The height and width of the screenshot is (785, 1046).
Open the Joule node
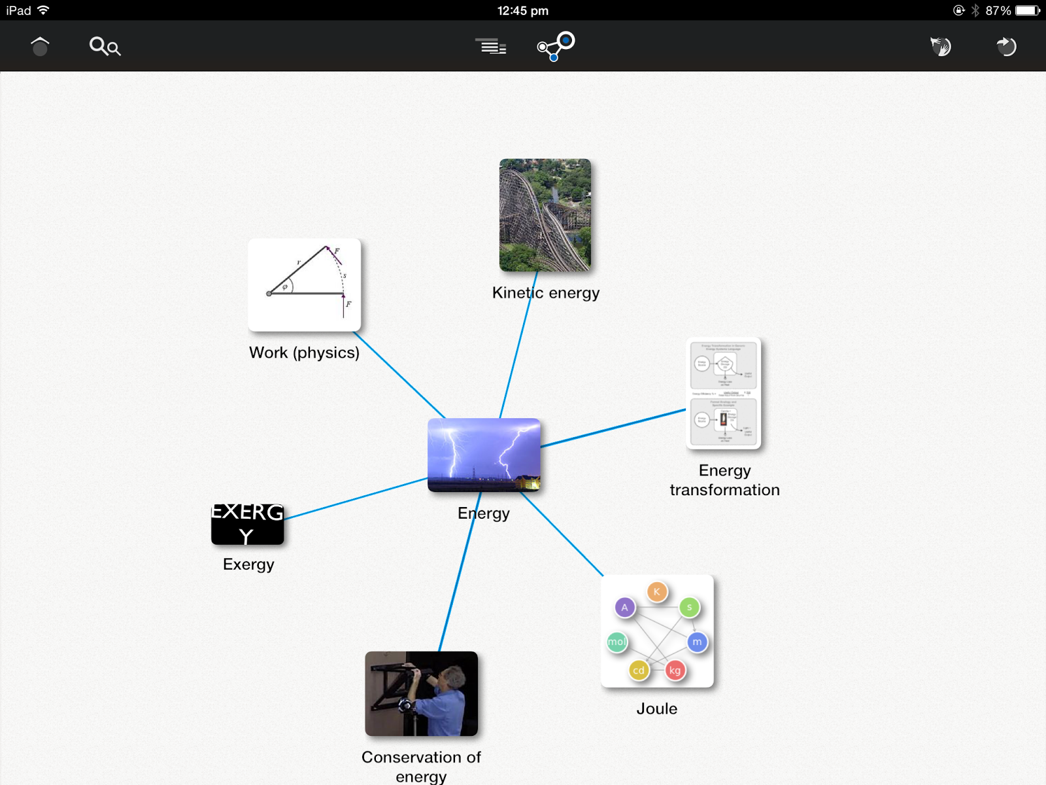point(657,630)
